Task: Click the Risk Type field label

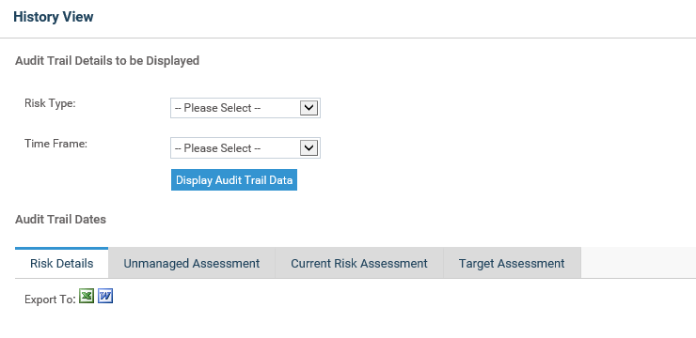Action: 50,103
